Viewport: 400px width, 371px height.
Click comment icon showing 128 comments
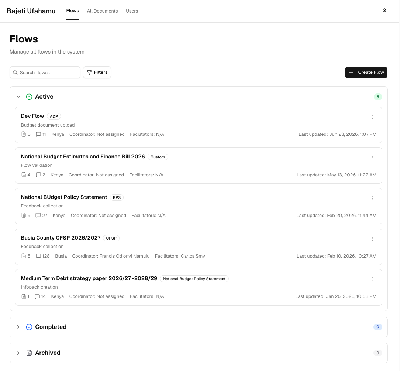pyautogui.click(x=38, y=256)
